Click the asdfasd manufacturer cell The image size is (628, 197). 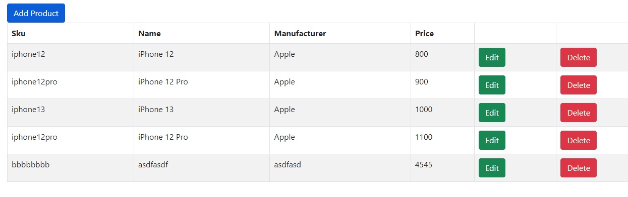point(340,168)
